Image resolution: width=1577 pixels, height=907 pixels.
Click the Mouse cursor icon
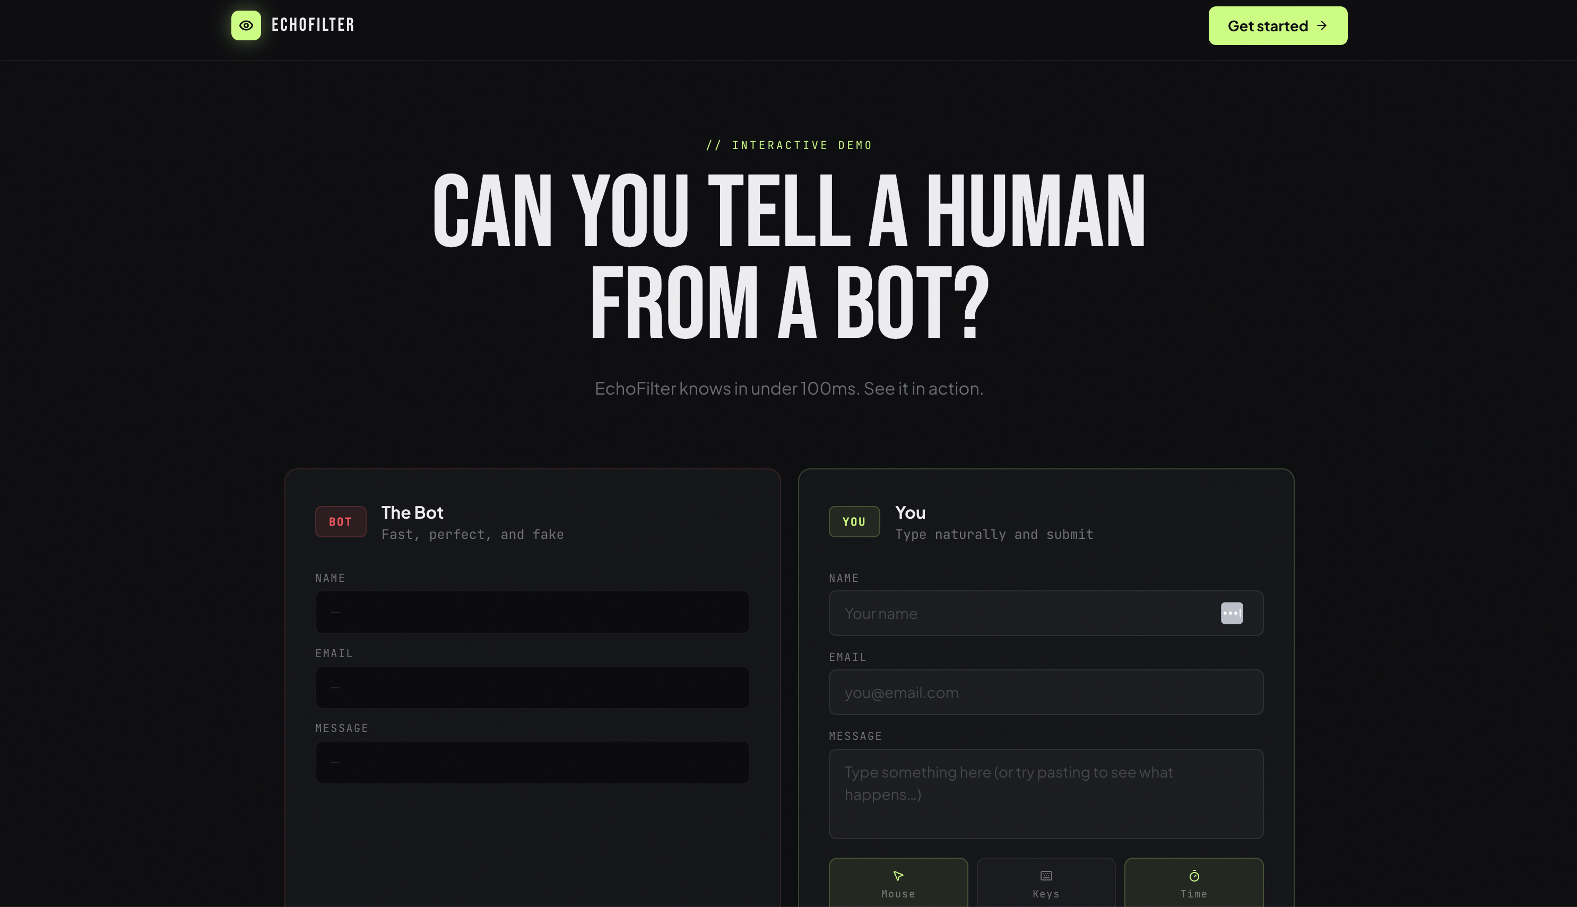pos(898,876)
